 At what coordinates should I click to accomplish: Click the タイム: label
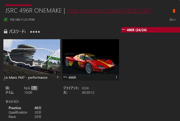[x=10, y=92]
